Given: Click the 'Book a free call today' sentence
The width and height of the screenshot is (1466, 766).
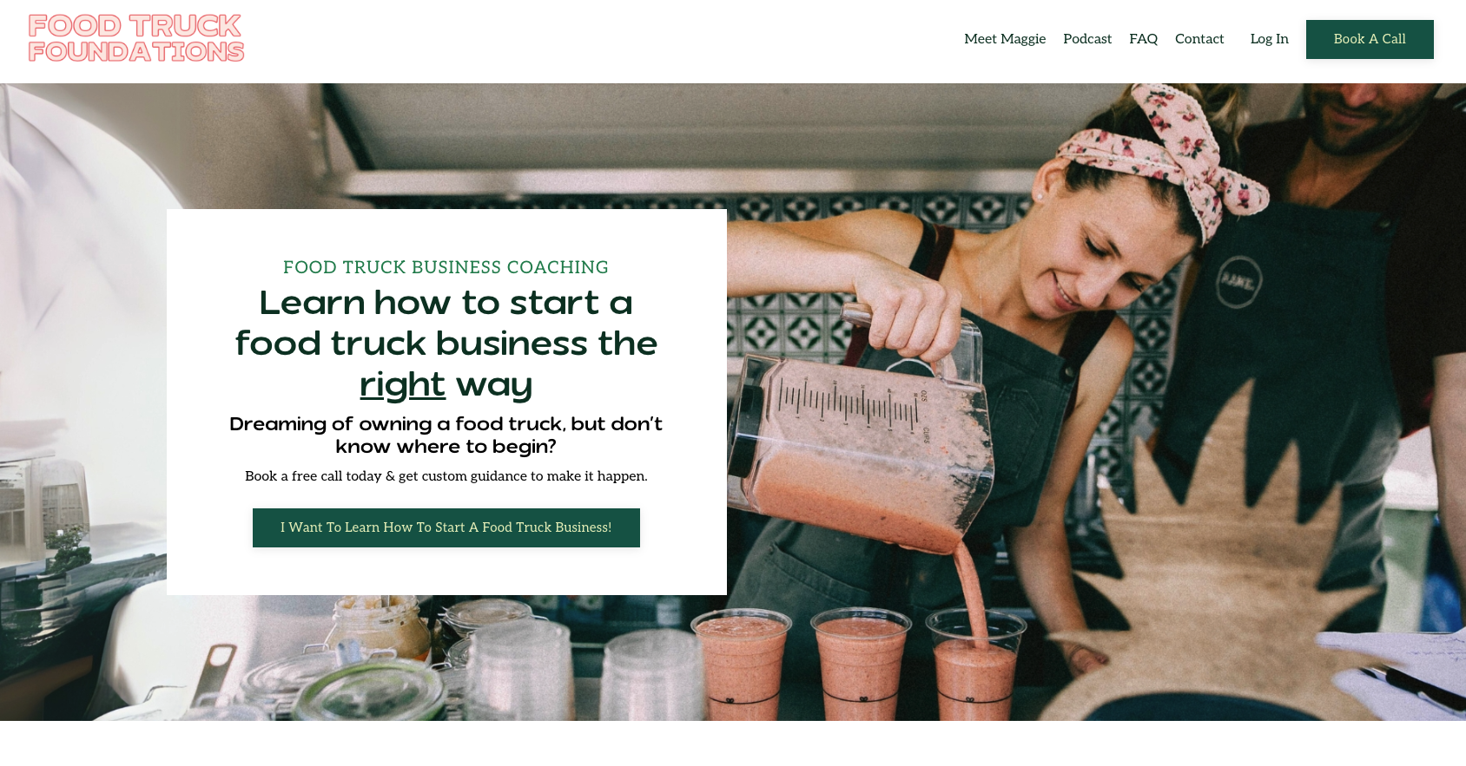Looking at the screenshot, I should tap(446, 476).
